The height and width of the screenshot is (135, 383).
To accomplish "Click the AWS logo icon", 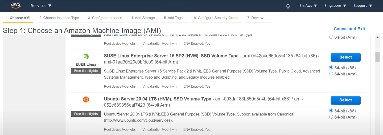I will pos(15,5).
